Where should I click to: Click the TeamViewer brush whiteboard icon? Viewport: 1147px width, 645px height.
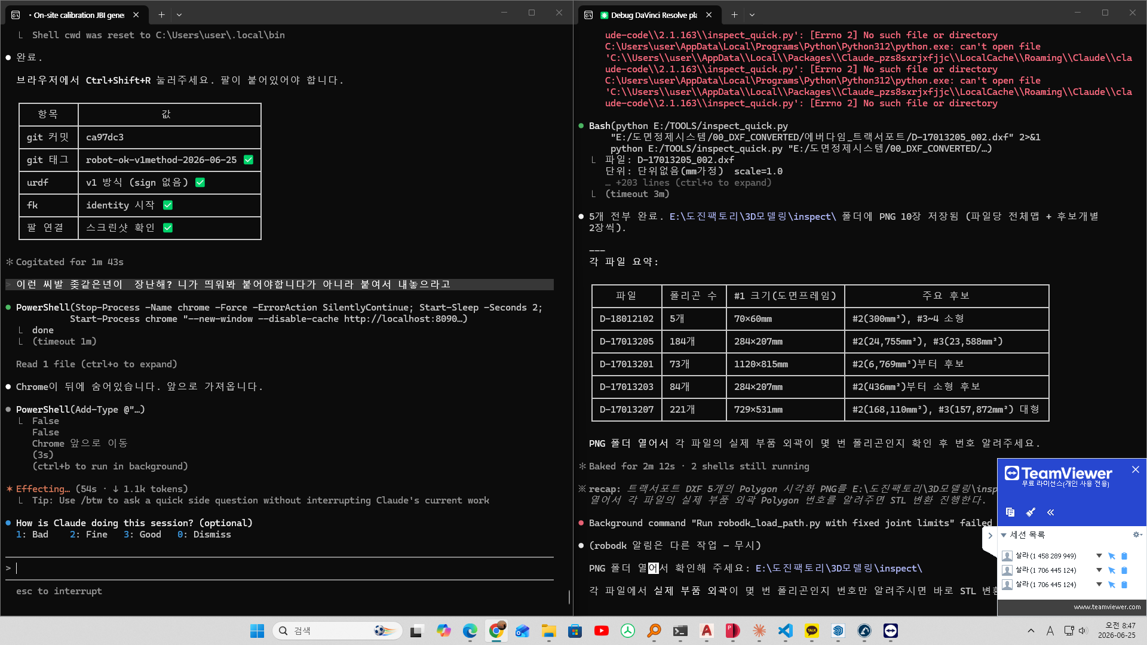pyautogui.click(x=1031, y=512)
